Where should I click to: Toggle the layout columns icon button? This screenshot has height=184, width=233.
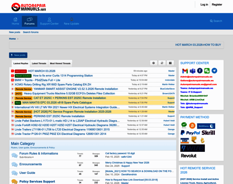tap(170, 63)
